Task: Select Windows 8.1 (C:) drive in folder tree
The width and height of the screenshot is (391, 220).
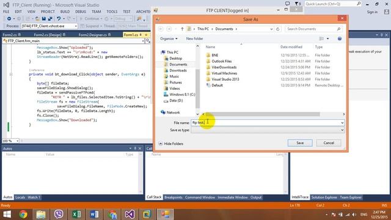Action: (182, 95)
